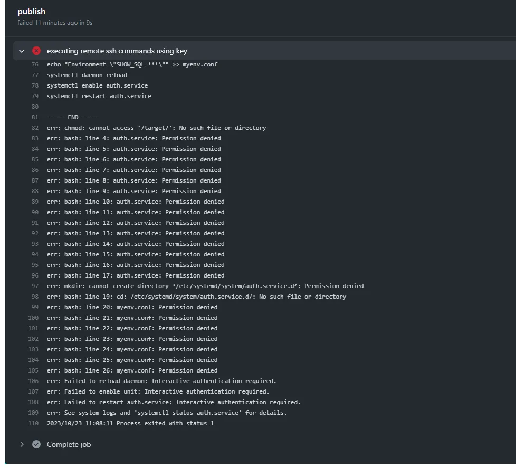
Task: Click the "Process exited with status 1" log line
Action: pyautogui.click(x=130, y=423)
